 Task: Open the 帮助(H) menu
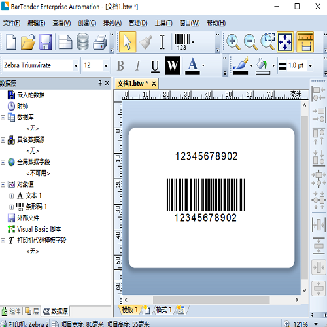coord(216,23)
